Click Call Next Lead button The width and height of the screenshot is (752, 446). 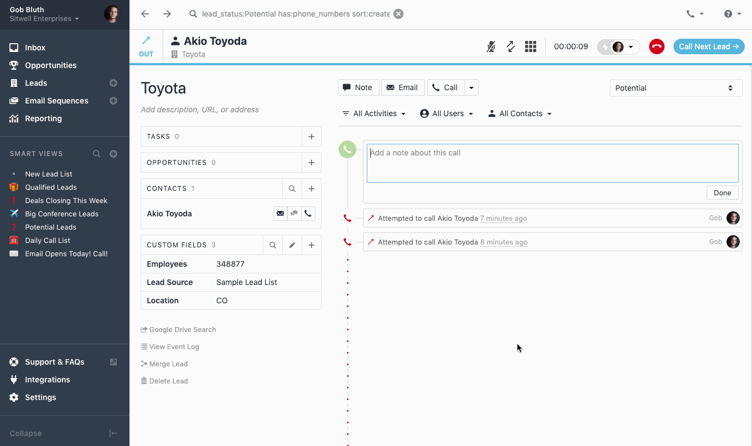click(709, 46)
